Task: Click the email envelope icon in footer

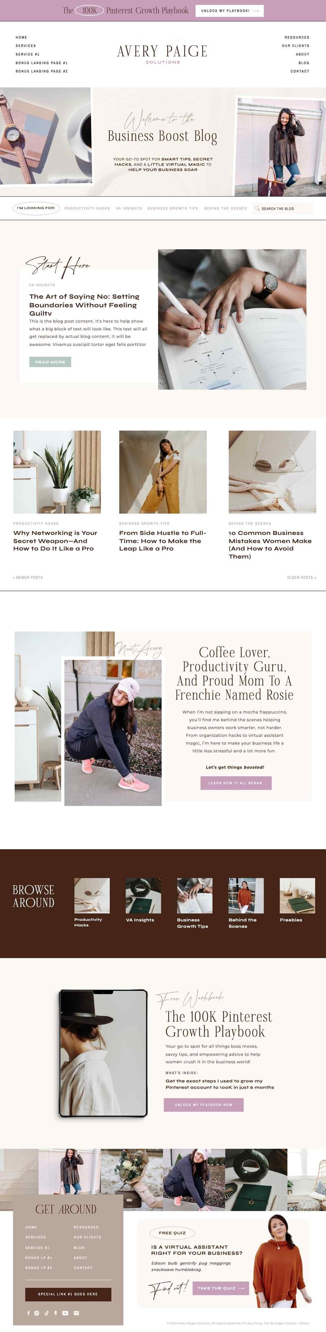Action: point(77,1313)
